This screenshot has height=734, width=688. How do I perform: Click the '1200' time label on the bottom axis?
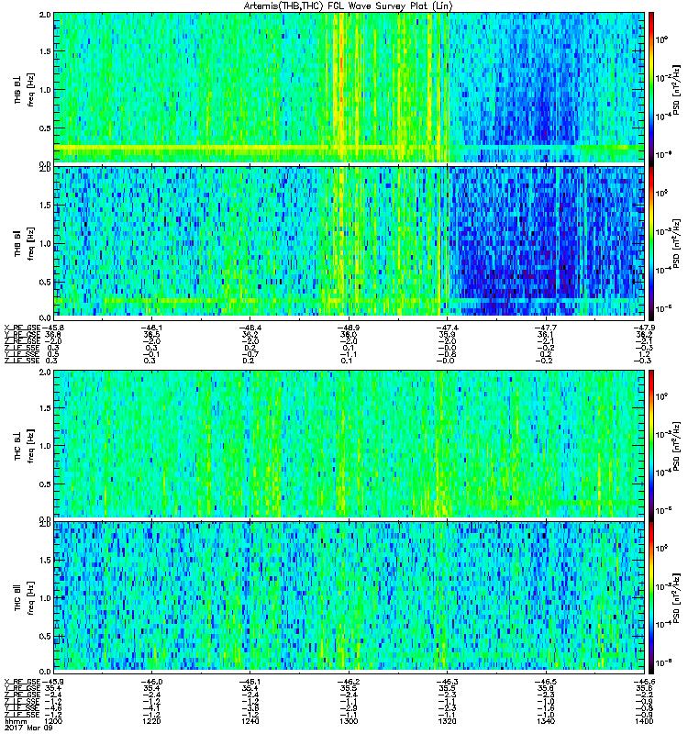click(53, 721)
